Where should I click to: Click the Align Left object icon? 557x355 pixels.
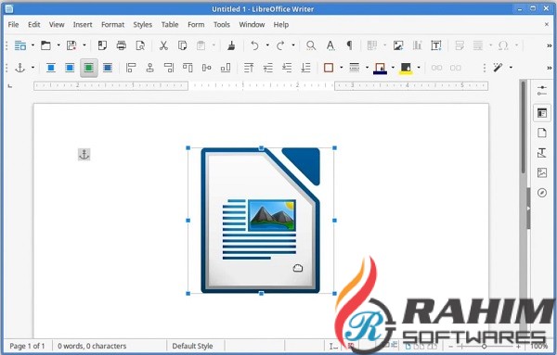(131, 68)
